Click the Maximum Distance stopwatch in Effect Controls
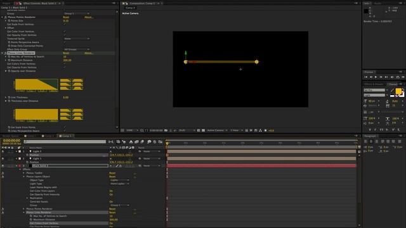This screenshot has height=228, width=406. pyautogui.click(x=9, y=60)
